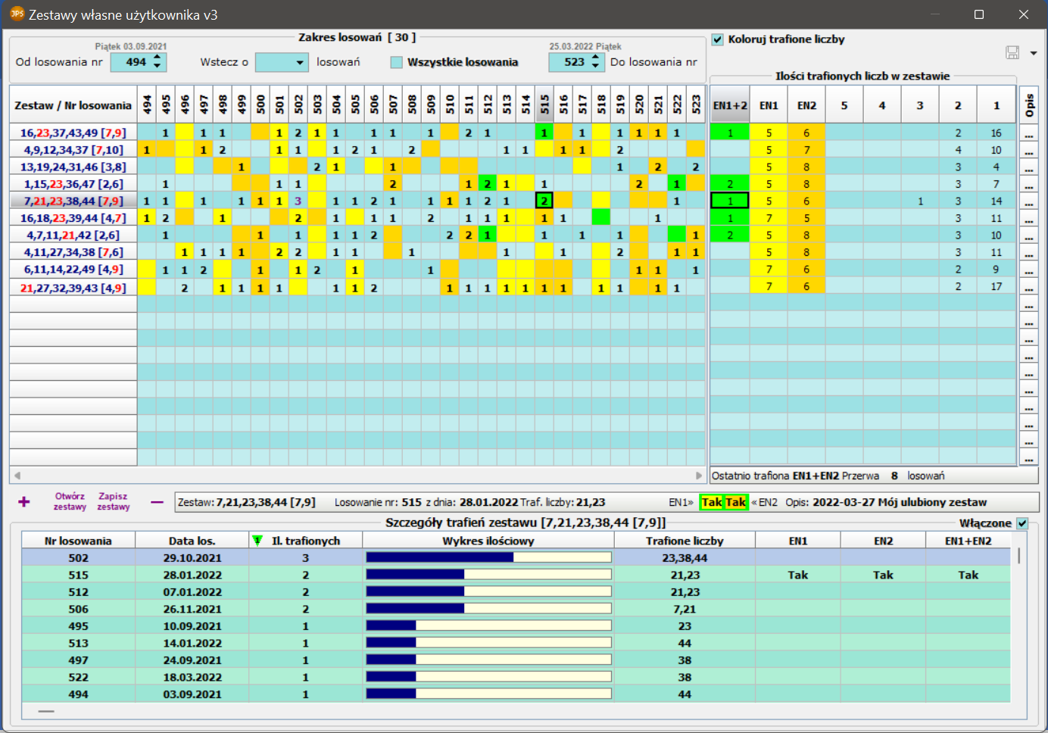Viewport: 1048px width, 733px height.
Task: Select draw column header 515
Action: [544, 104]
